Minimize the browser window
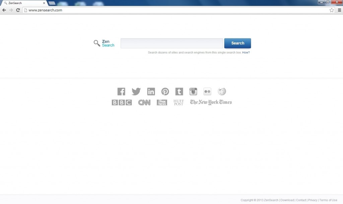The width and height of the screenshot is (343, 204). [x=321, y=2]
